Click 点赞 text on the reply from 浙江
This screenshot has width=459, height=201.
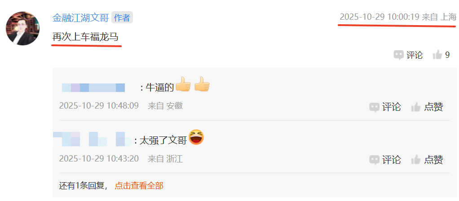point(433,160)
